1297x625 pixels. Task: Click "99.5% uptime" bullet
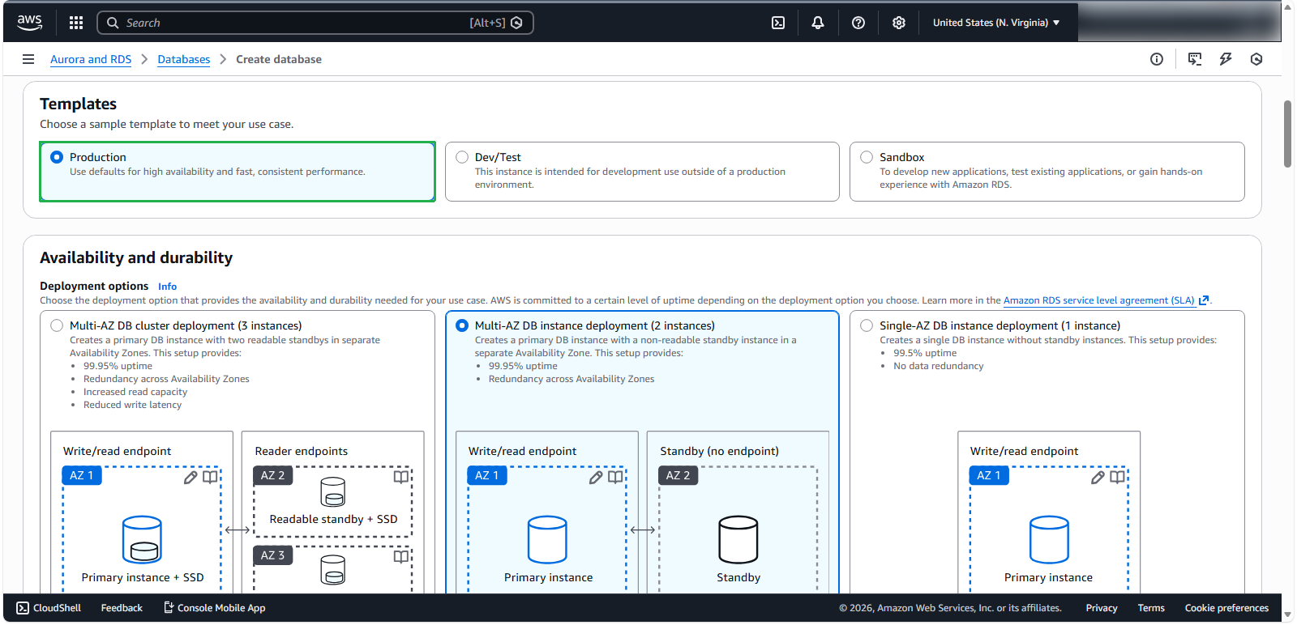(925, 353)
